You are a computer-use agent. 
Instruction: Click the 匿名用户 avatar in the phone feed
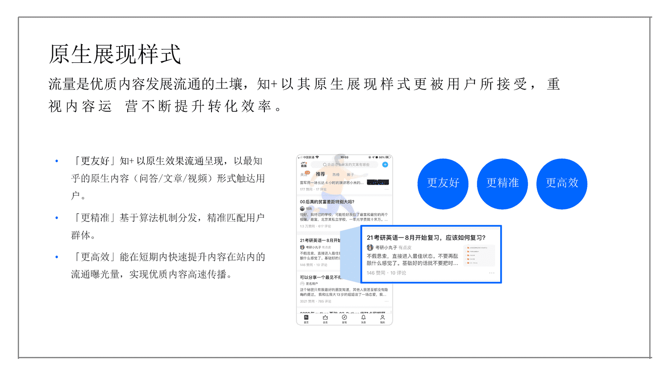(302, 284)
